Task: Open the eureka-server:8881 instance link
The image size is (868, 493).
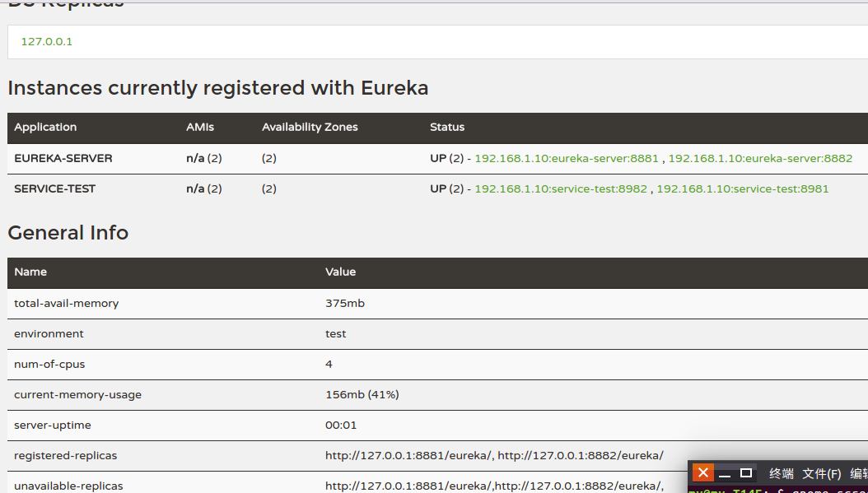Action: coord(567,158)
